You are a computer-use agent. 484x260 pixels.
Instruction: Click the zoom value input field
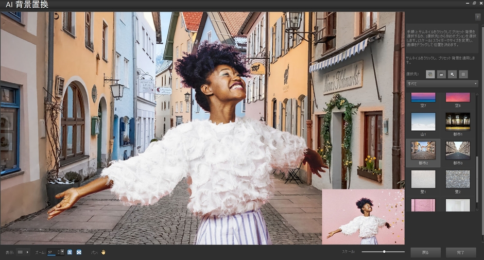53,252
